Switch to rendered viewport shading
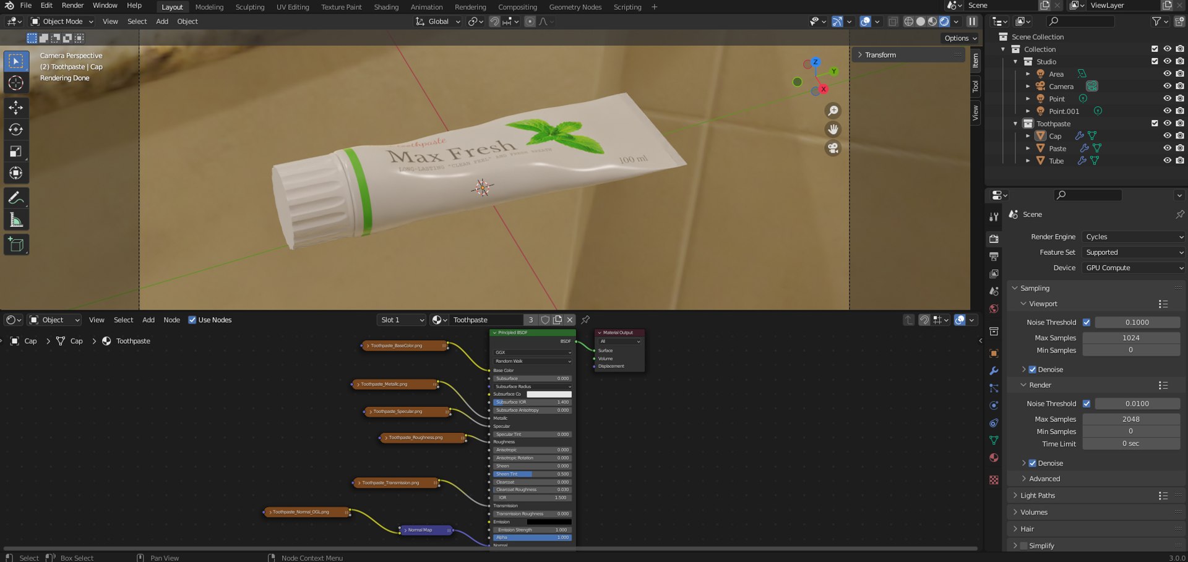1188x562 pixels. (945, 22)
